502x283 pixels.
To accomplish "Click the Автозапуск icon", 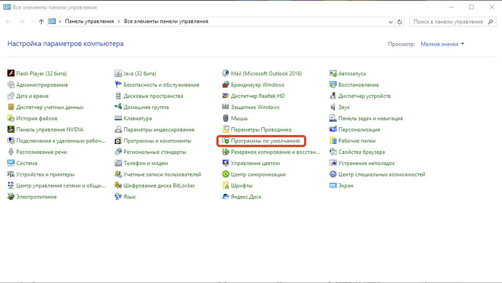I will [333, 73].
